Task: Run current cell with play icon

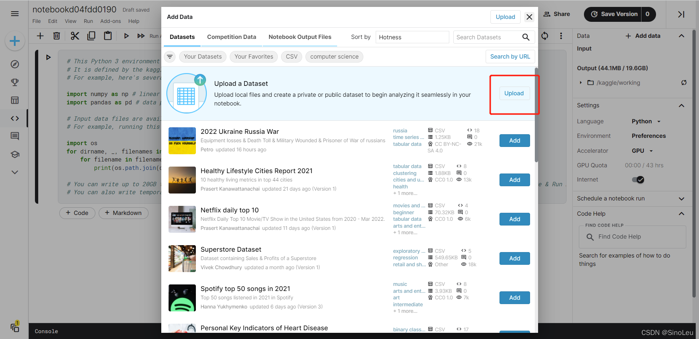Action: (x=126, y=36)
